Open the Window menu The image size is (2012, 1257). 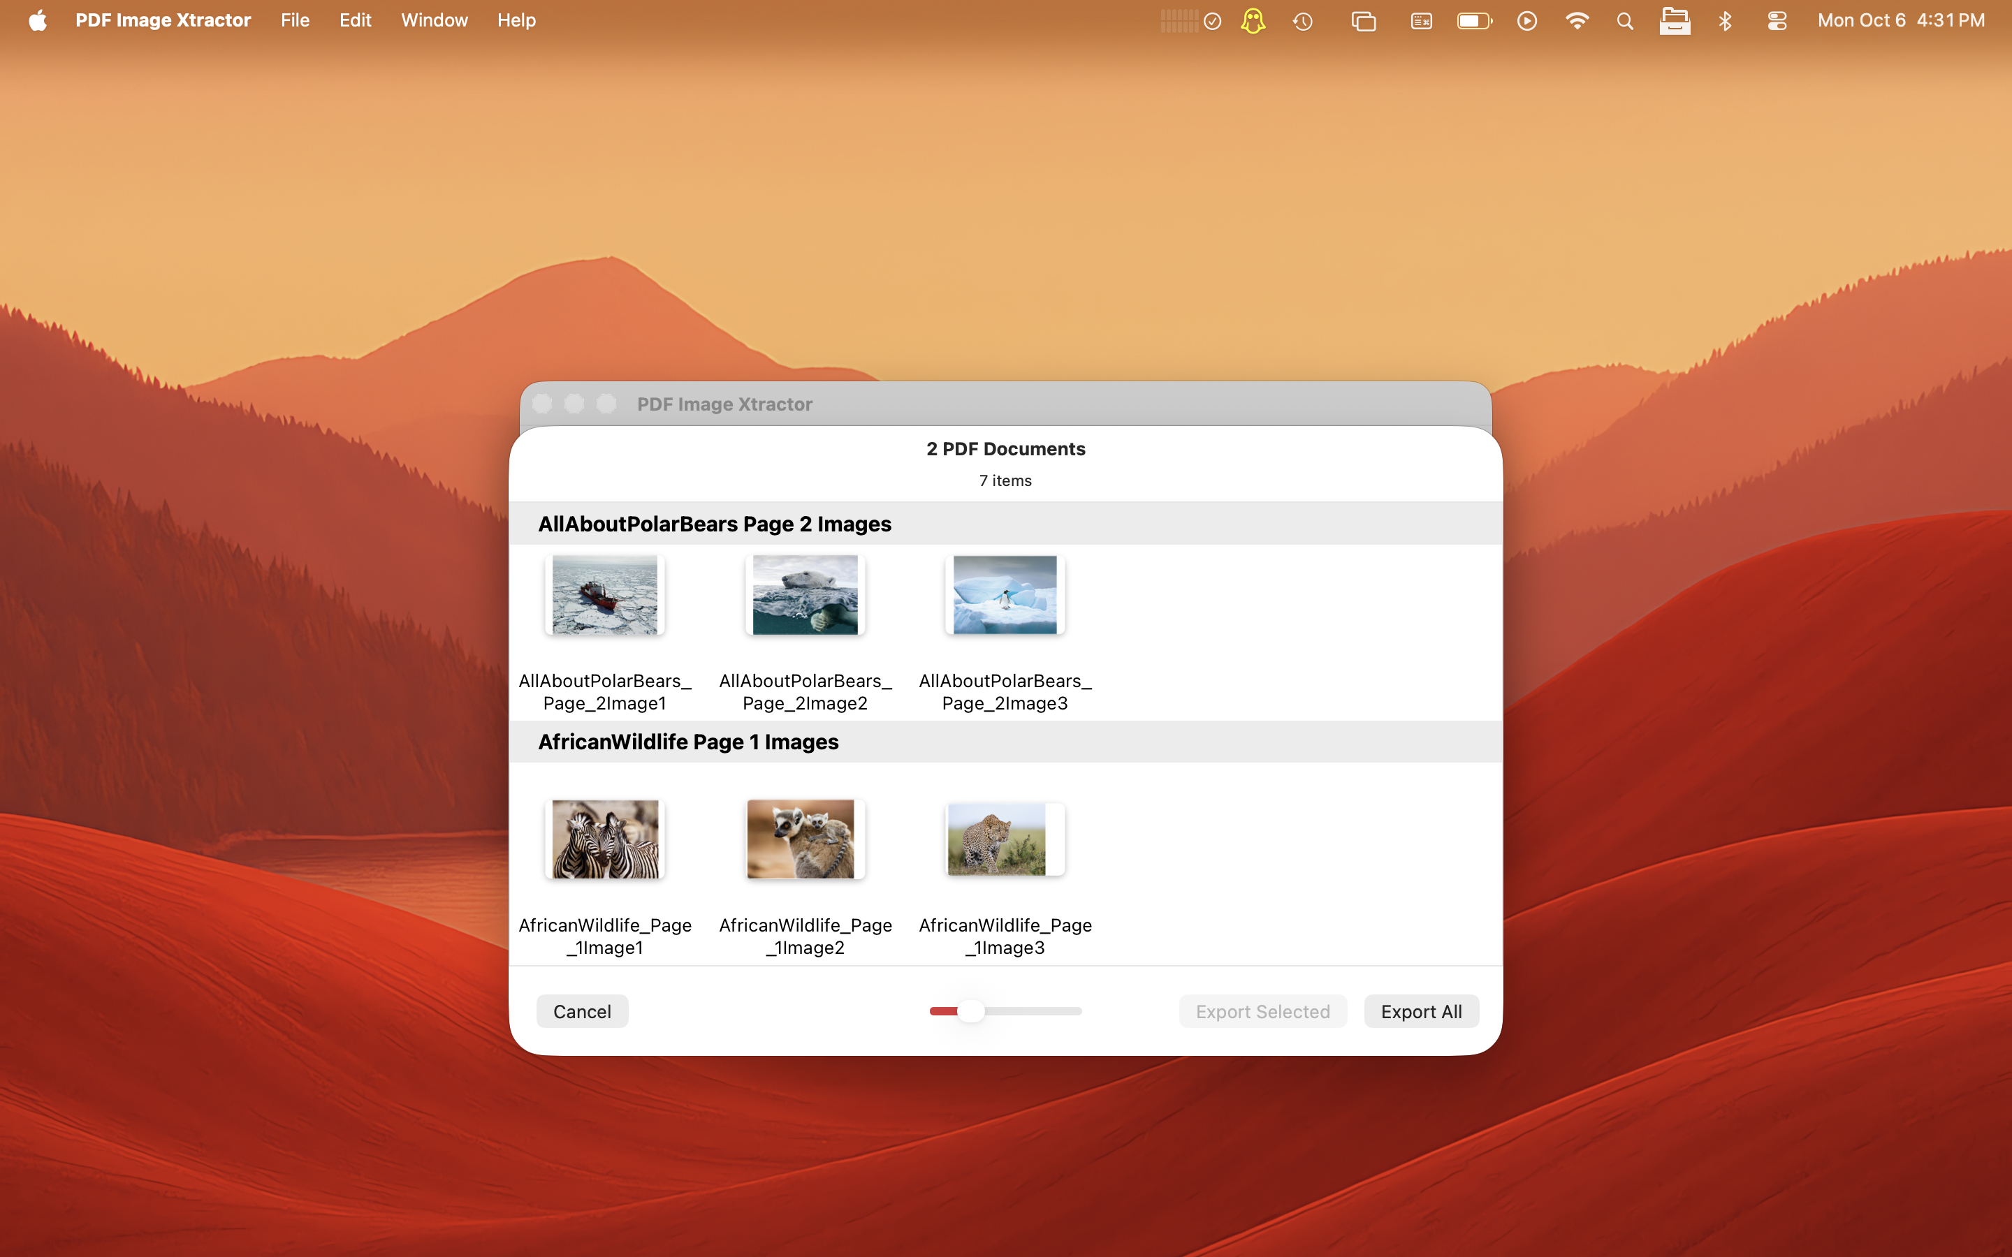coord(433,20)
